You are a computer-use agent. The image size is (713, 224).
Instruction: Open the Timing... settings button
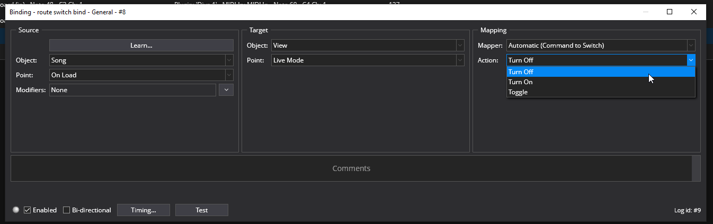144,210
